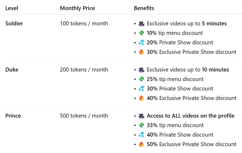Viewport: 242px width, 153px height.
Task: Click the money icon beside 33% tip discount
Action: (x=141, y=126)
